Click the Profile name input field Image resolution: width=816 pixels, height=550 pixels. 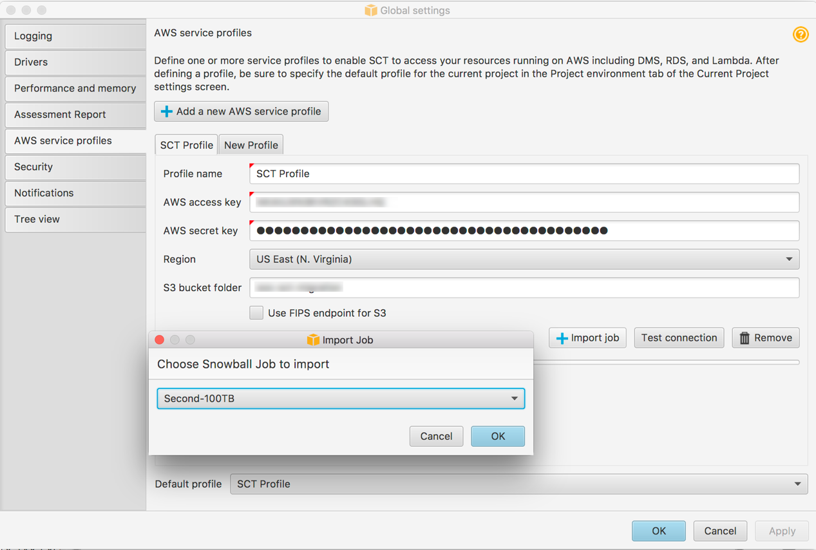pyautogui.click(x=451, y=173)
